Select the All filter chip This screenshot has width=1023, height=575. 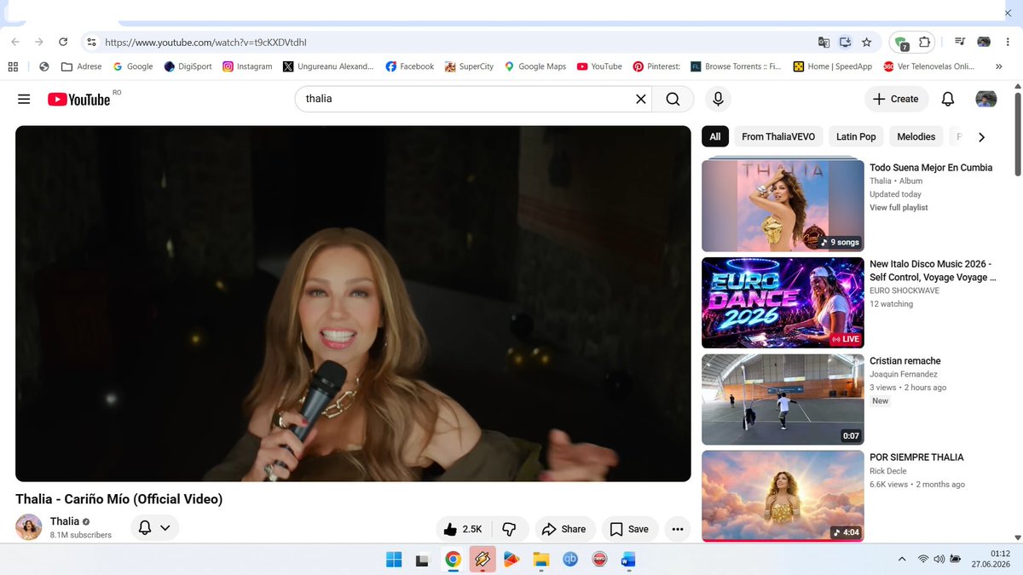point(714,136)
